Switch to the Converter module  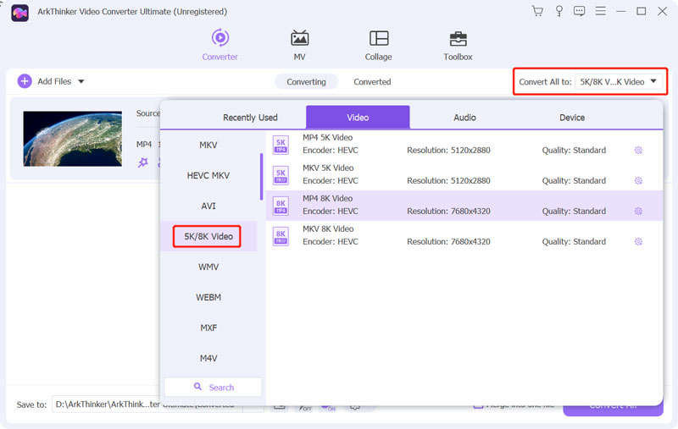(220, 45)
